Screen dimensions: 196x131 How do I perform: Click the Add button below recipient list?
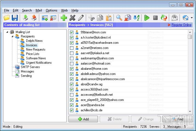pyautogui.click(x=83, y=119)
